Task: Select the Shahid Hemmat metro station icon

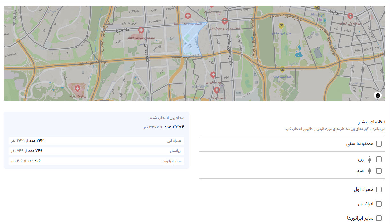Action: (x=282, y=69)
